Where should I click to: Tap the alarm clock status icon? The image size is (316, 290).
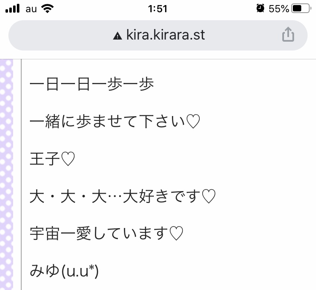[x=260, y=8]
